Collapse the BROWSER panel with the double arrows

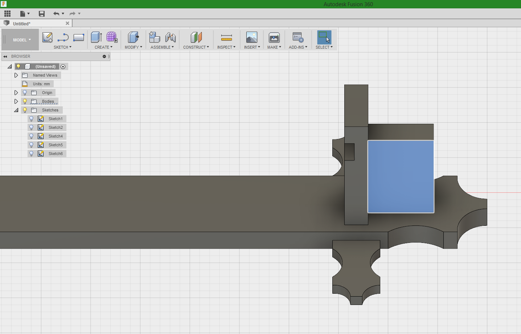tap(5, 56)
